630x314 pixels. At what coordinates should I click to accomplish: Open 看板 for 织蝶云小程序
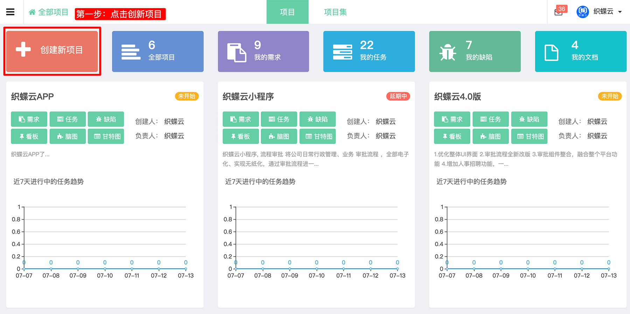tap(241, 136)
